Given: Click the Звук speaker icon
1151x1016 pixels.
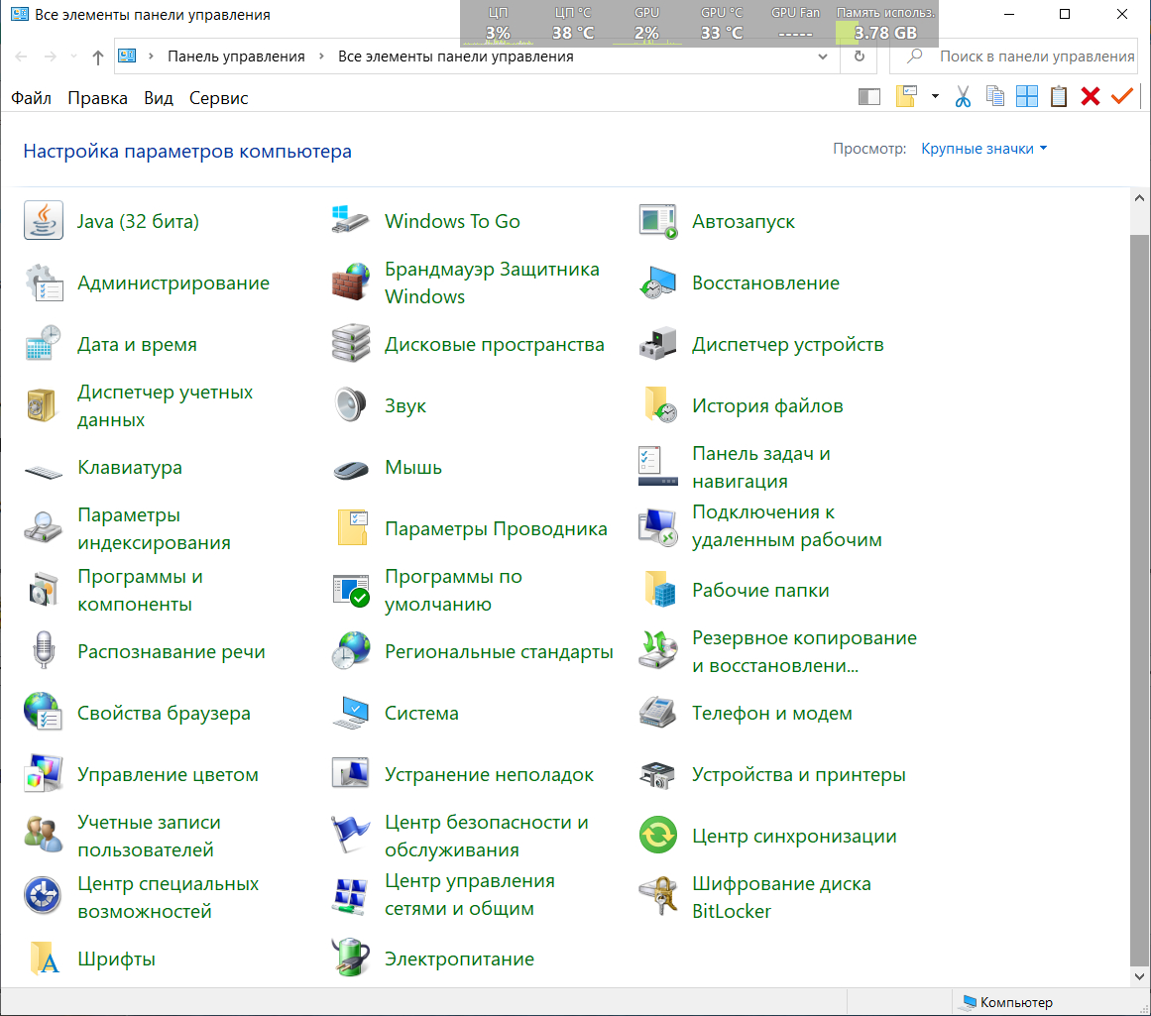Looking at the screenshot, I should point(351,406).
